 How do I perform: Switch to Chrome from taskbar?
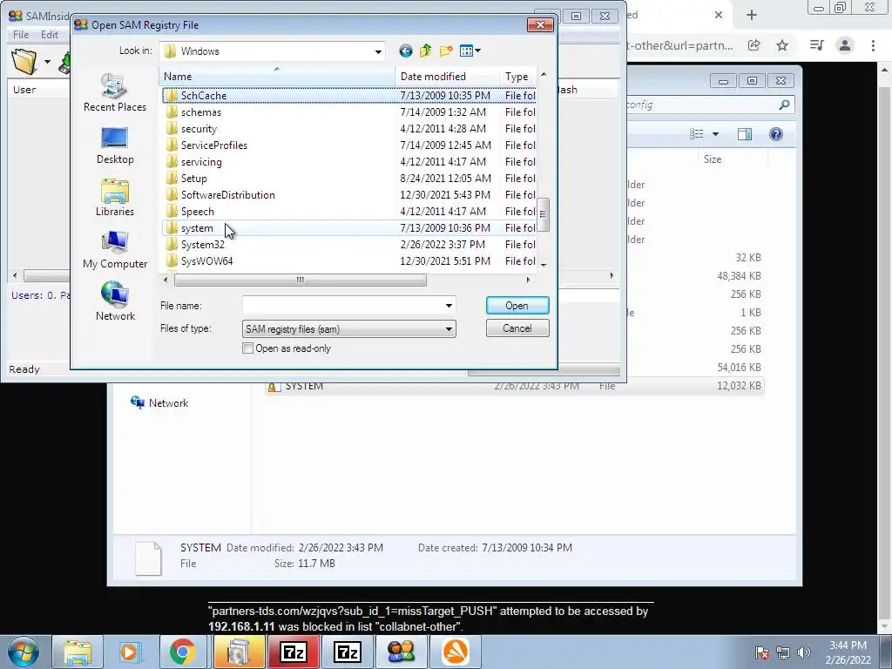182,652
